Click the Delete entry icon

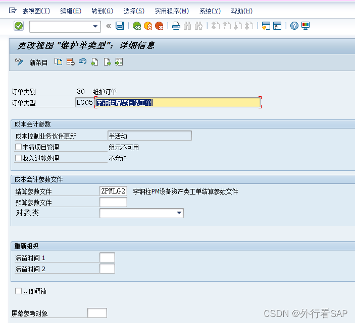point(70,62)
